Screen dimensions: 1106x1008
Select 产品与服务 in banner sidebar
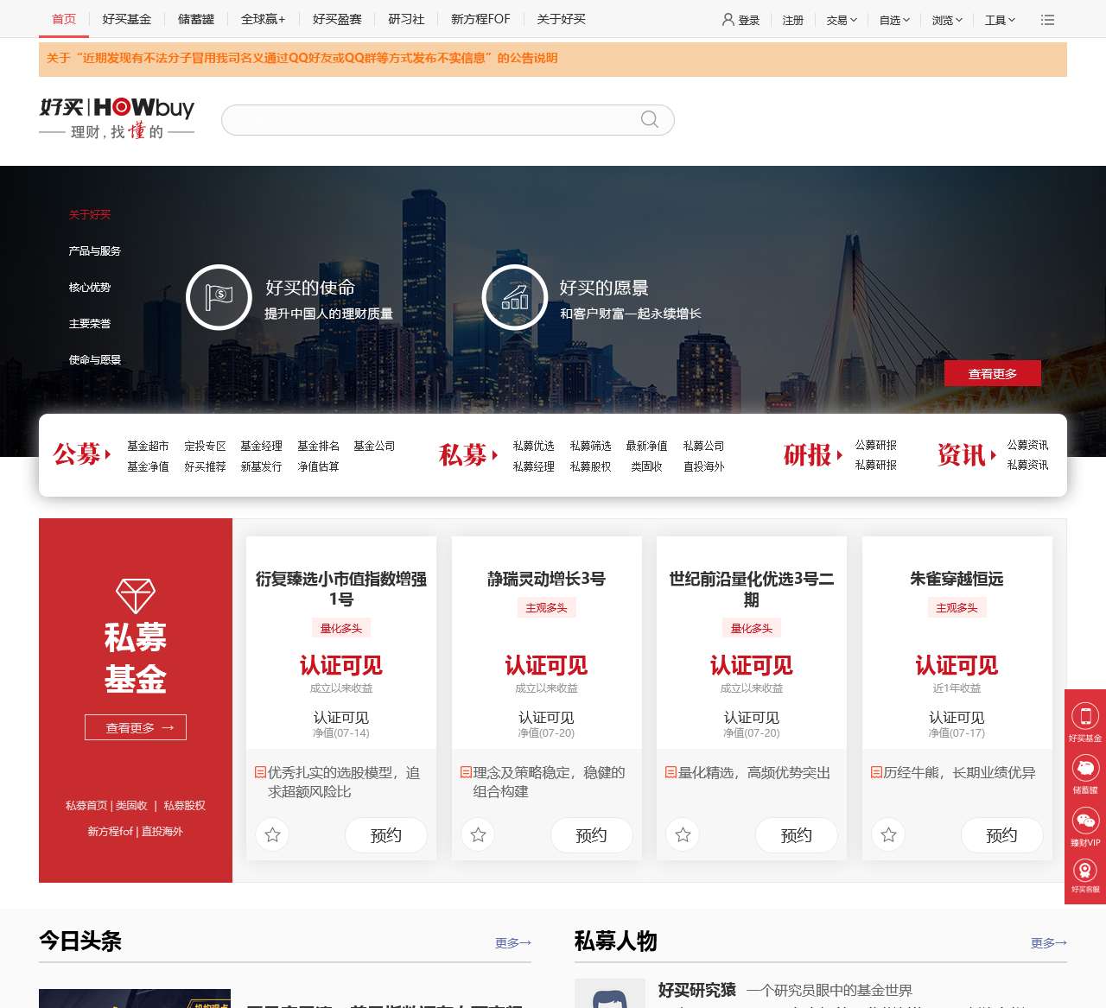tap(95, 250)
